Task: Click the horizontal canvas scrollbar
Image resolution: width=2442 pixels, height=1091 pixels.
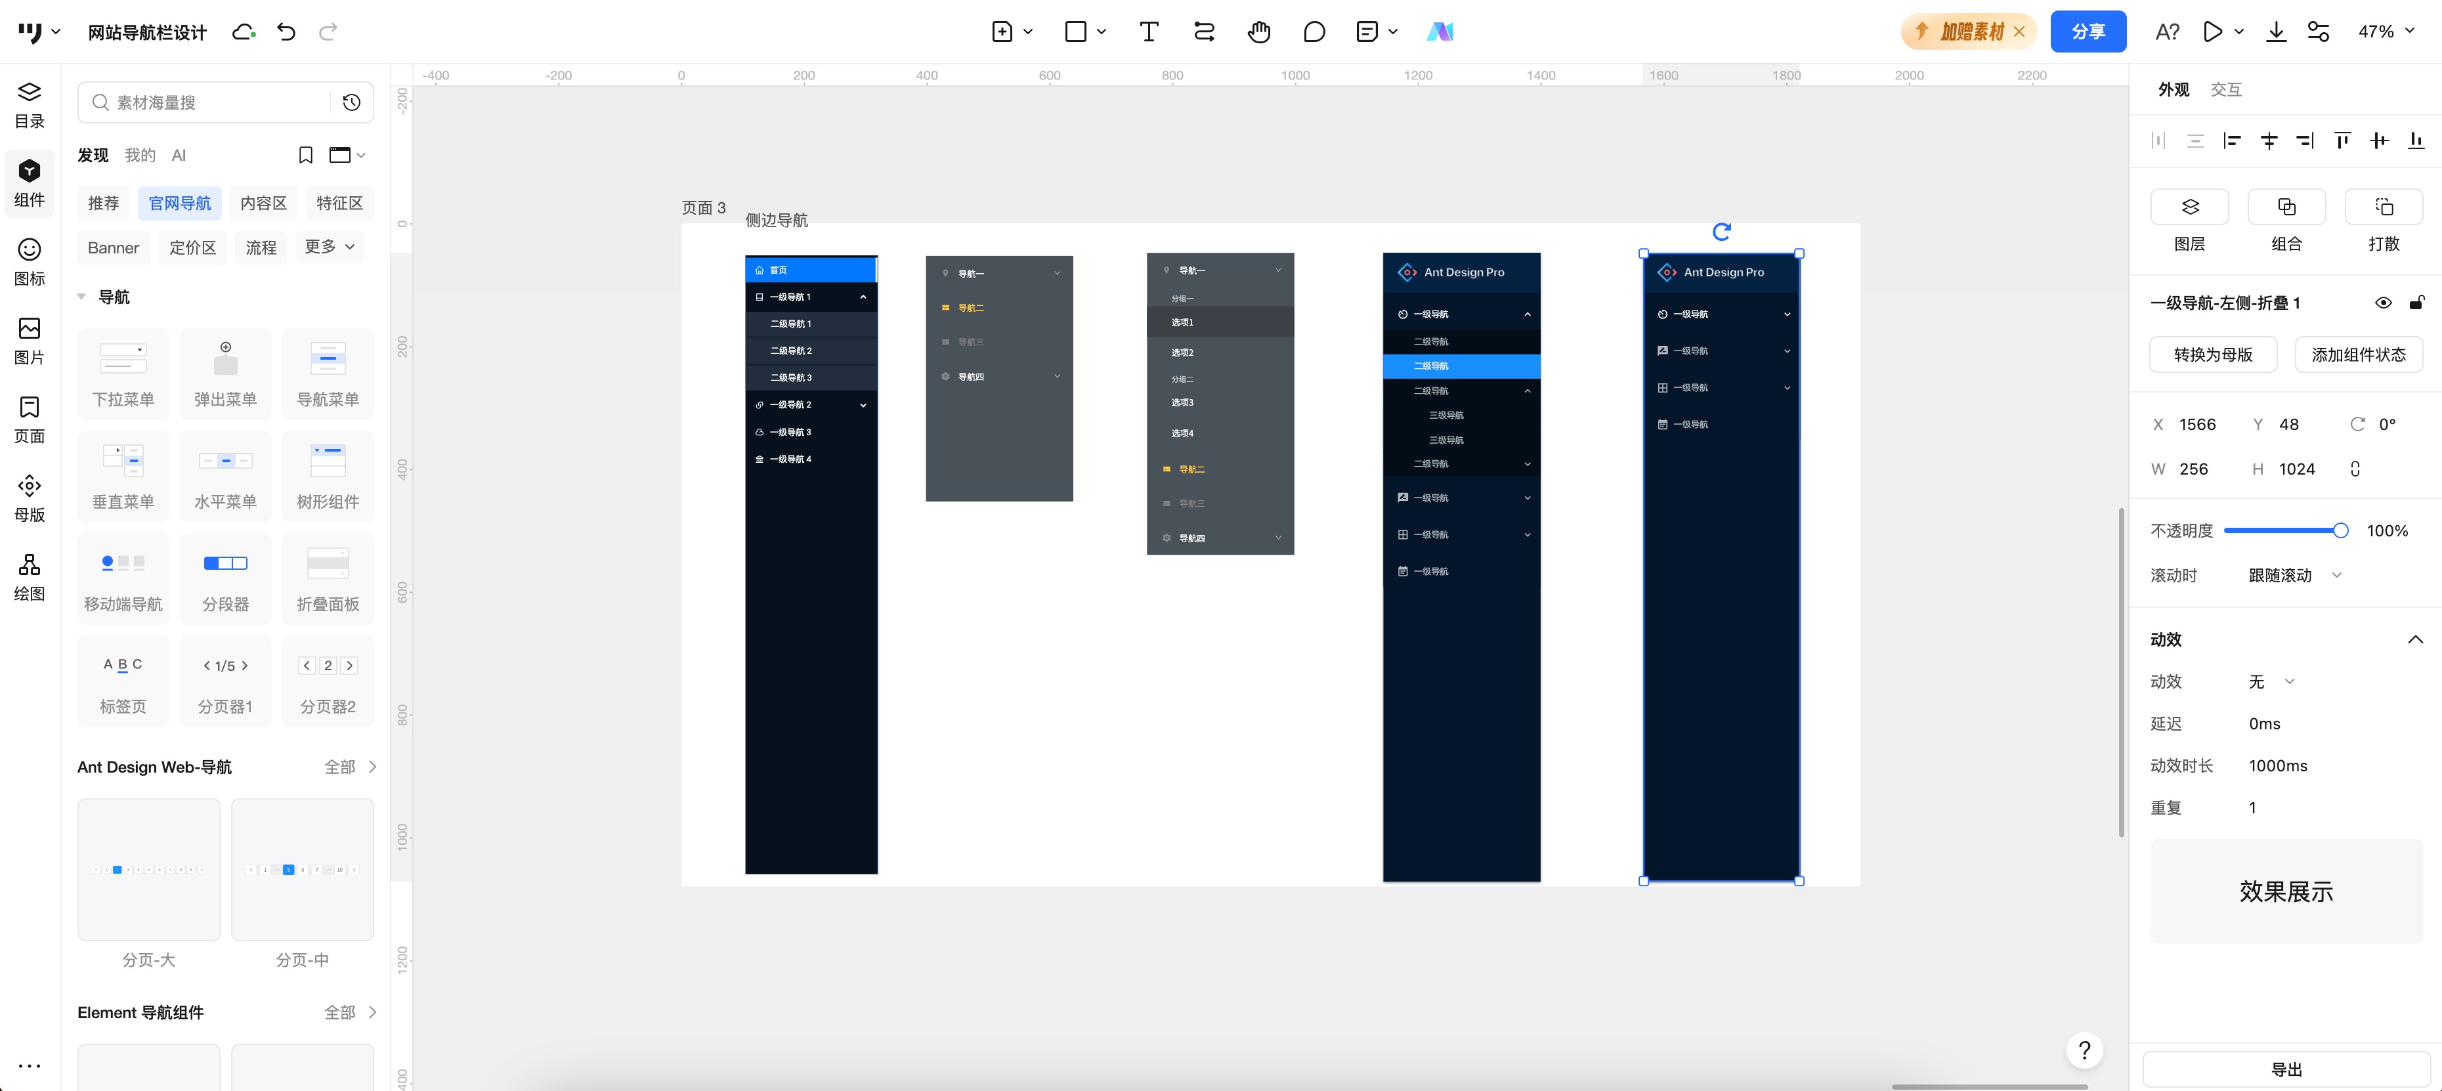Action: click(x=1989, y=1086)
